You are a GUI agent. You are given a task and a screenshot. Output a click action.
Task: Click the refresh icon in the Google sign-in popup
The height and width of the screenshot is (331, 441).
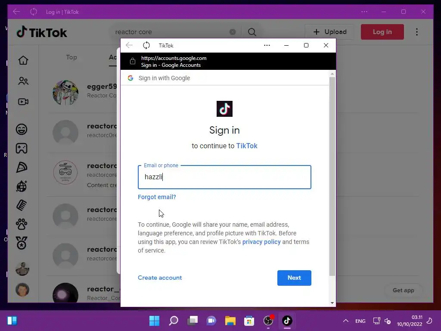click(x=146, y=45)
